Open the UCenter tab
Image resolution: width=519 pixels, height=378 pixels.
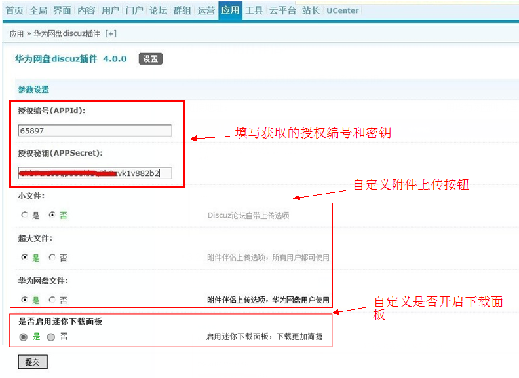[343, 10]
